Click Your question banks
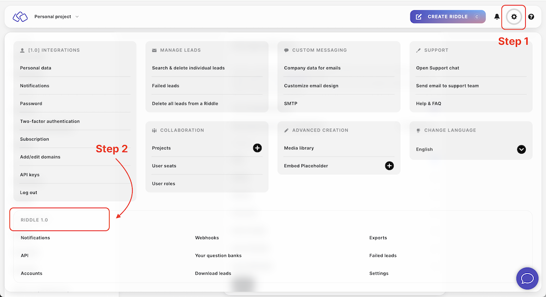Viewport: 546px width, 297px height. pyautogui.click(x=218, y=256)
